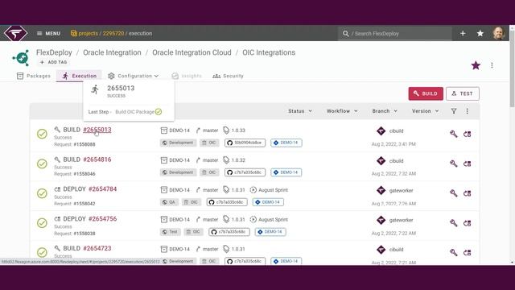Click the plus icon in top bar
Image resolution: width=515 pixels, height=290 pixels.
(x=463, y=33)
